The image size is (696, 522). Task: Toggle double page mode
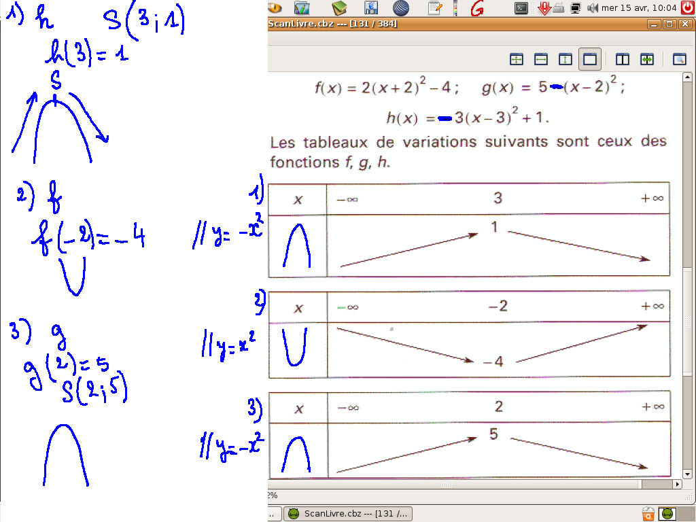(x=622, y=60)
